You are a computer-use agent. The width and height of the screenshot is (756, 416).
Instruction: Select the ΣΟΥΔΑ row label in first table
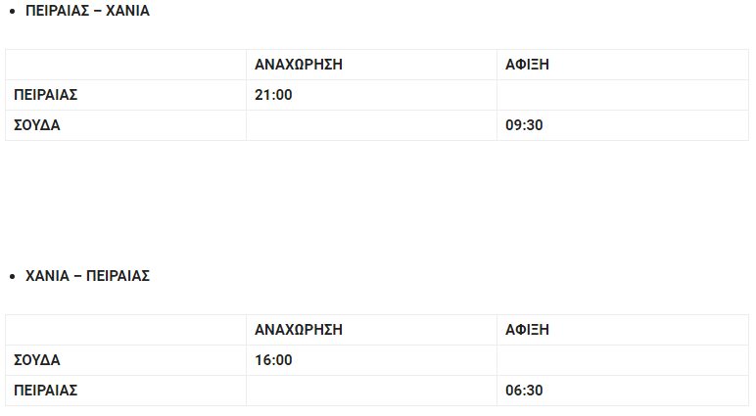click(x=36, y=125)
